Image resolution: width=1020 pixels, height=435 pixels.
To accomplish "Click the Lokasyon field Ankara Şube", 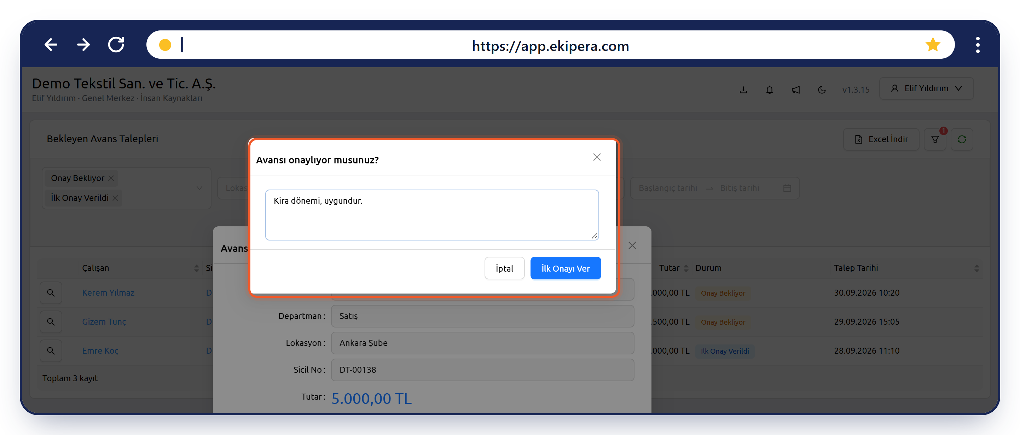I will [482, 343].
